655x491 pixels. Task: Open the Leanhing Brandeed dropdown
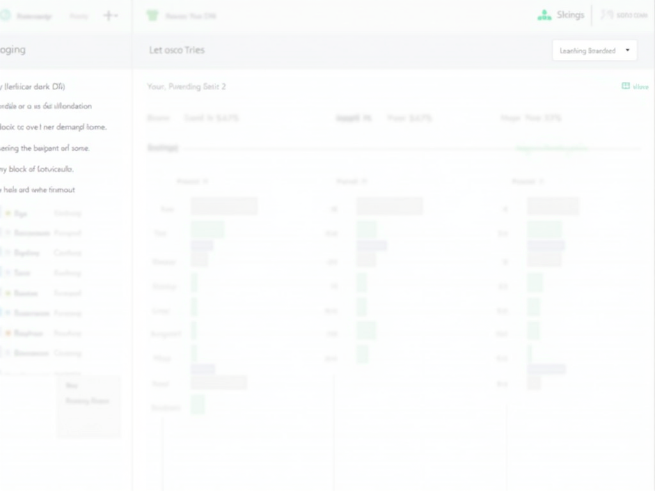[594, 51]
